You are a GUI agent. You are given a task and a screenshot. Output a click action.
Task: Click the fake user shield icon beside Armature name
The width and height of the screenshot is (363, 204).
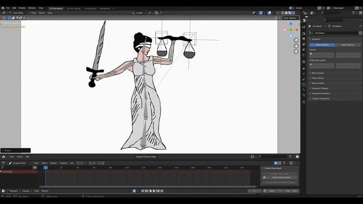361,33
